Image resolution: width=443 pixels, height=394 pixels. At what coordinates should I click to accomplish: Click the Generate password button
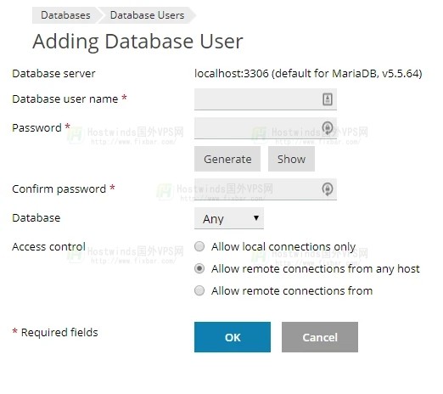coord(227,159)
